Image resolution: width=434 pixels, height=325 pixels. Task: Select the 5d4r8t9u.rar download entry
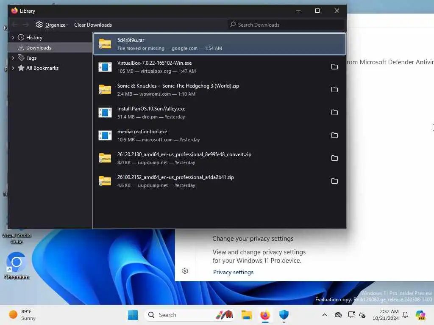point(220,44)
